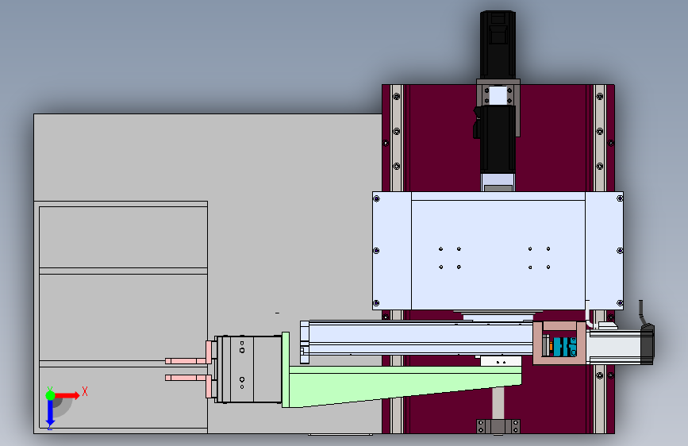The image size is (688, 446).
Task: Click the white motor on the right actuator end
Action: point(614,347)
